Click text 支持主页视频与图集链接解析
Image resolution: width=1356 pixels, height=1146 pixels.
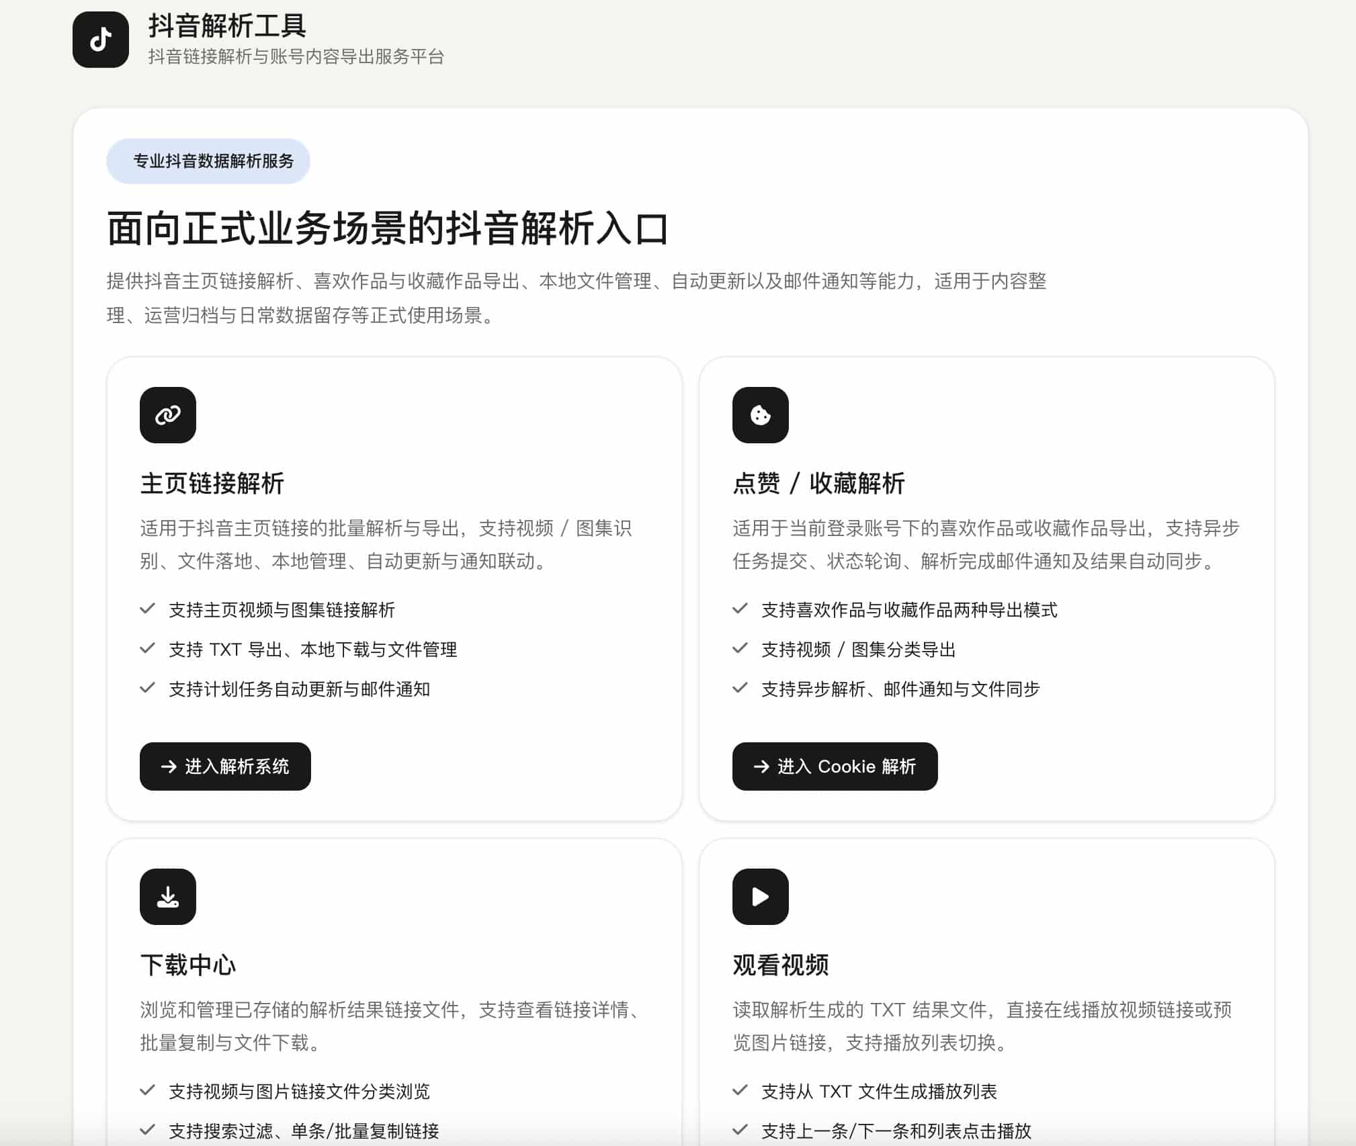pyautogui.click(x=282, y=610)
